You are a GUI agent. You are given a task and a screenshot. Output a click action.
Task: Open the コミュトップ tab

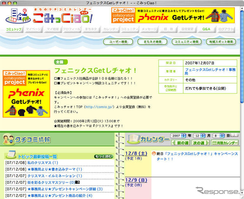click(x=14, y=29)
